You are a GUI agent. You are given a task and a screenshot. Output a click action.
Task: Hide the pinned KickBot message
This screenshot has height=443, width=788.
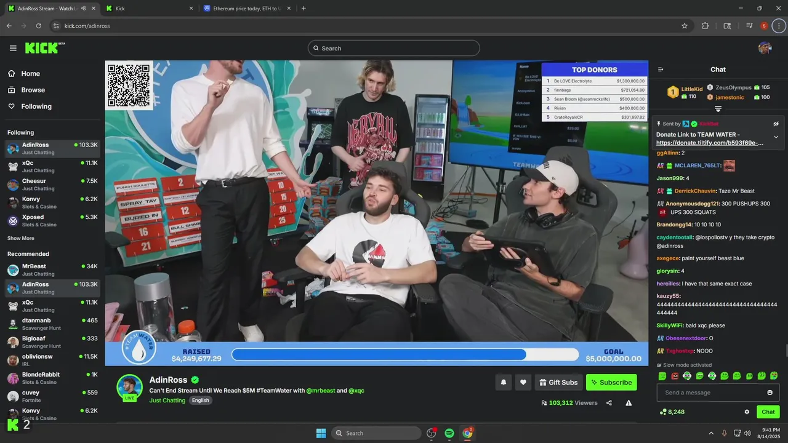[x=776, y=124]
